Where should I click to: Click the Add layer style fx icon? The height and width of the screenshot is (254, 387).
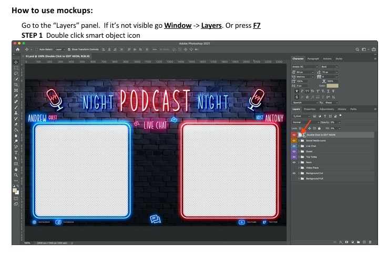(x=341, y=242)
